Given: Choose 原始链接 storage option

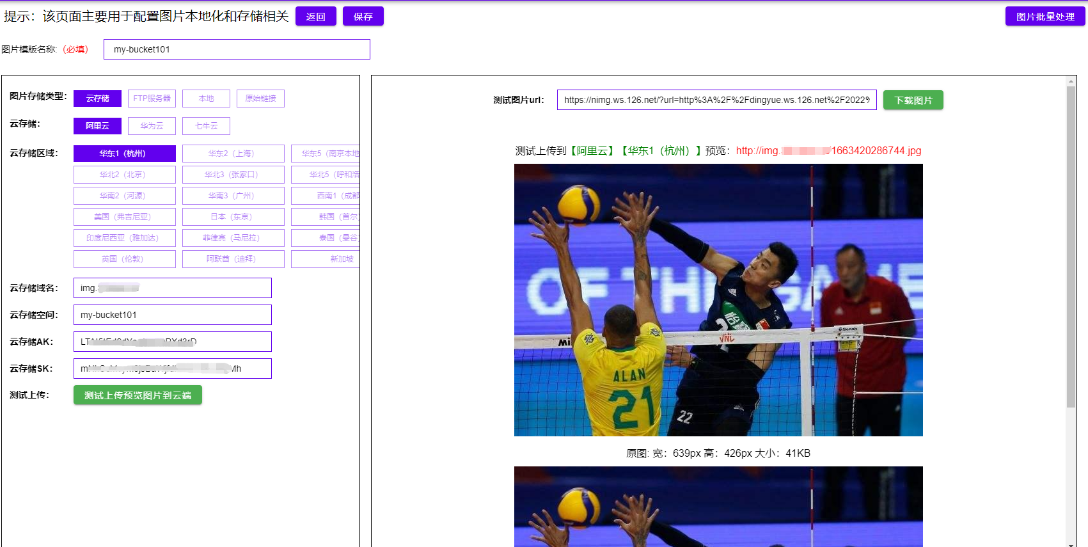Looking at the screenshot, I should (260, 99).
